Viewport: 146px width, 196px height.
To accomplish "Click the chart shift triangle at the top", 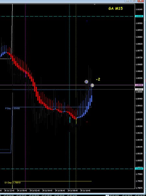I will point(95,4).
